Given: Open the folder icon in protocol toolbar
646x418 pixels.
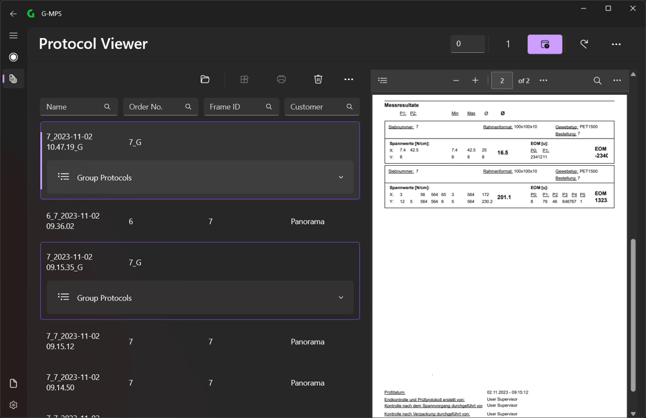Looking at the screenshot, I should pos(205,79).
